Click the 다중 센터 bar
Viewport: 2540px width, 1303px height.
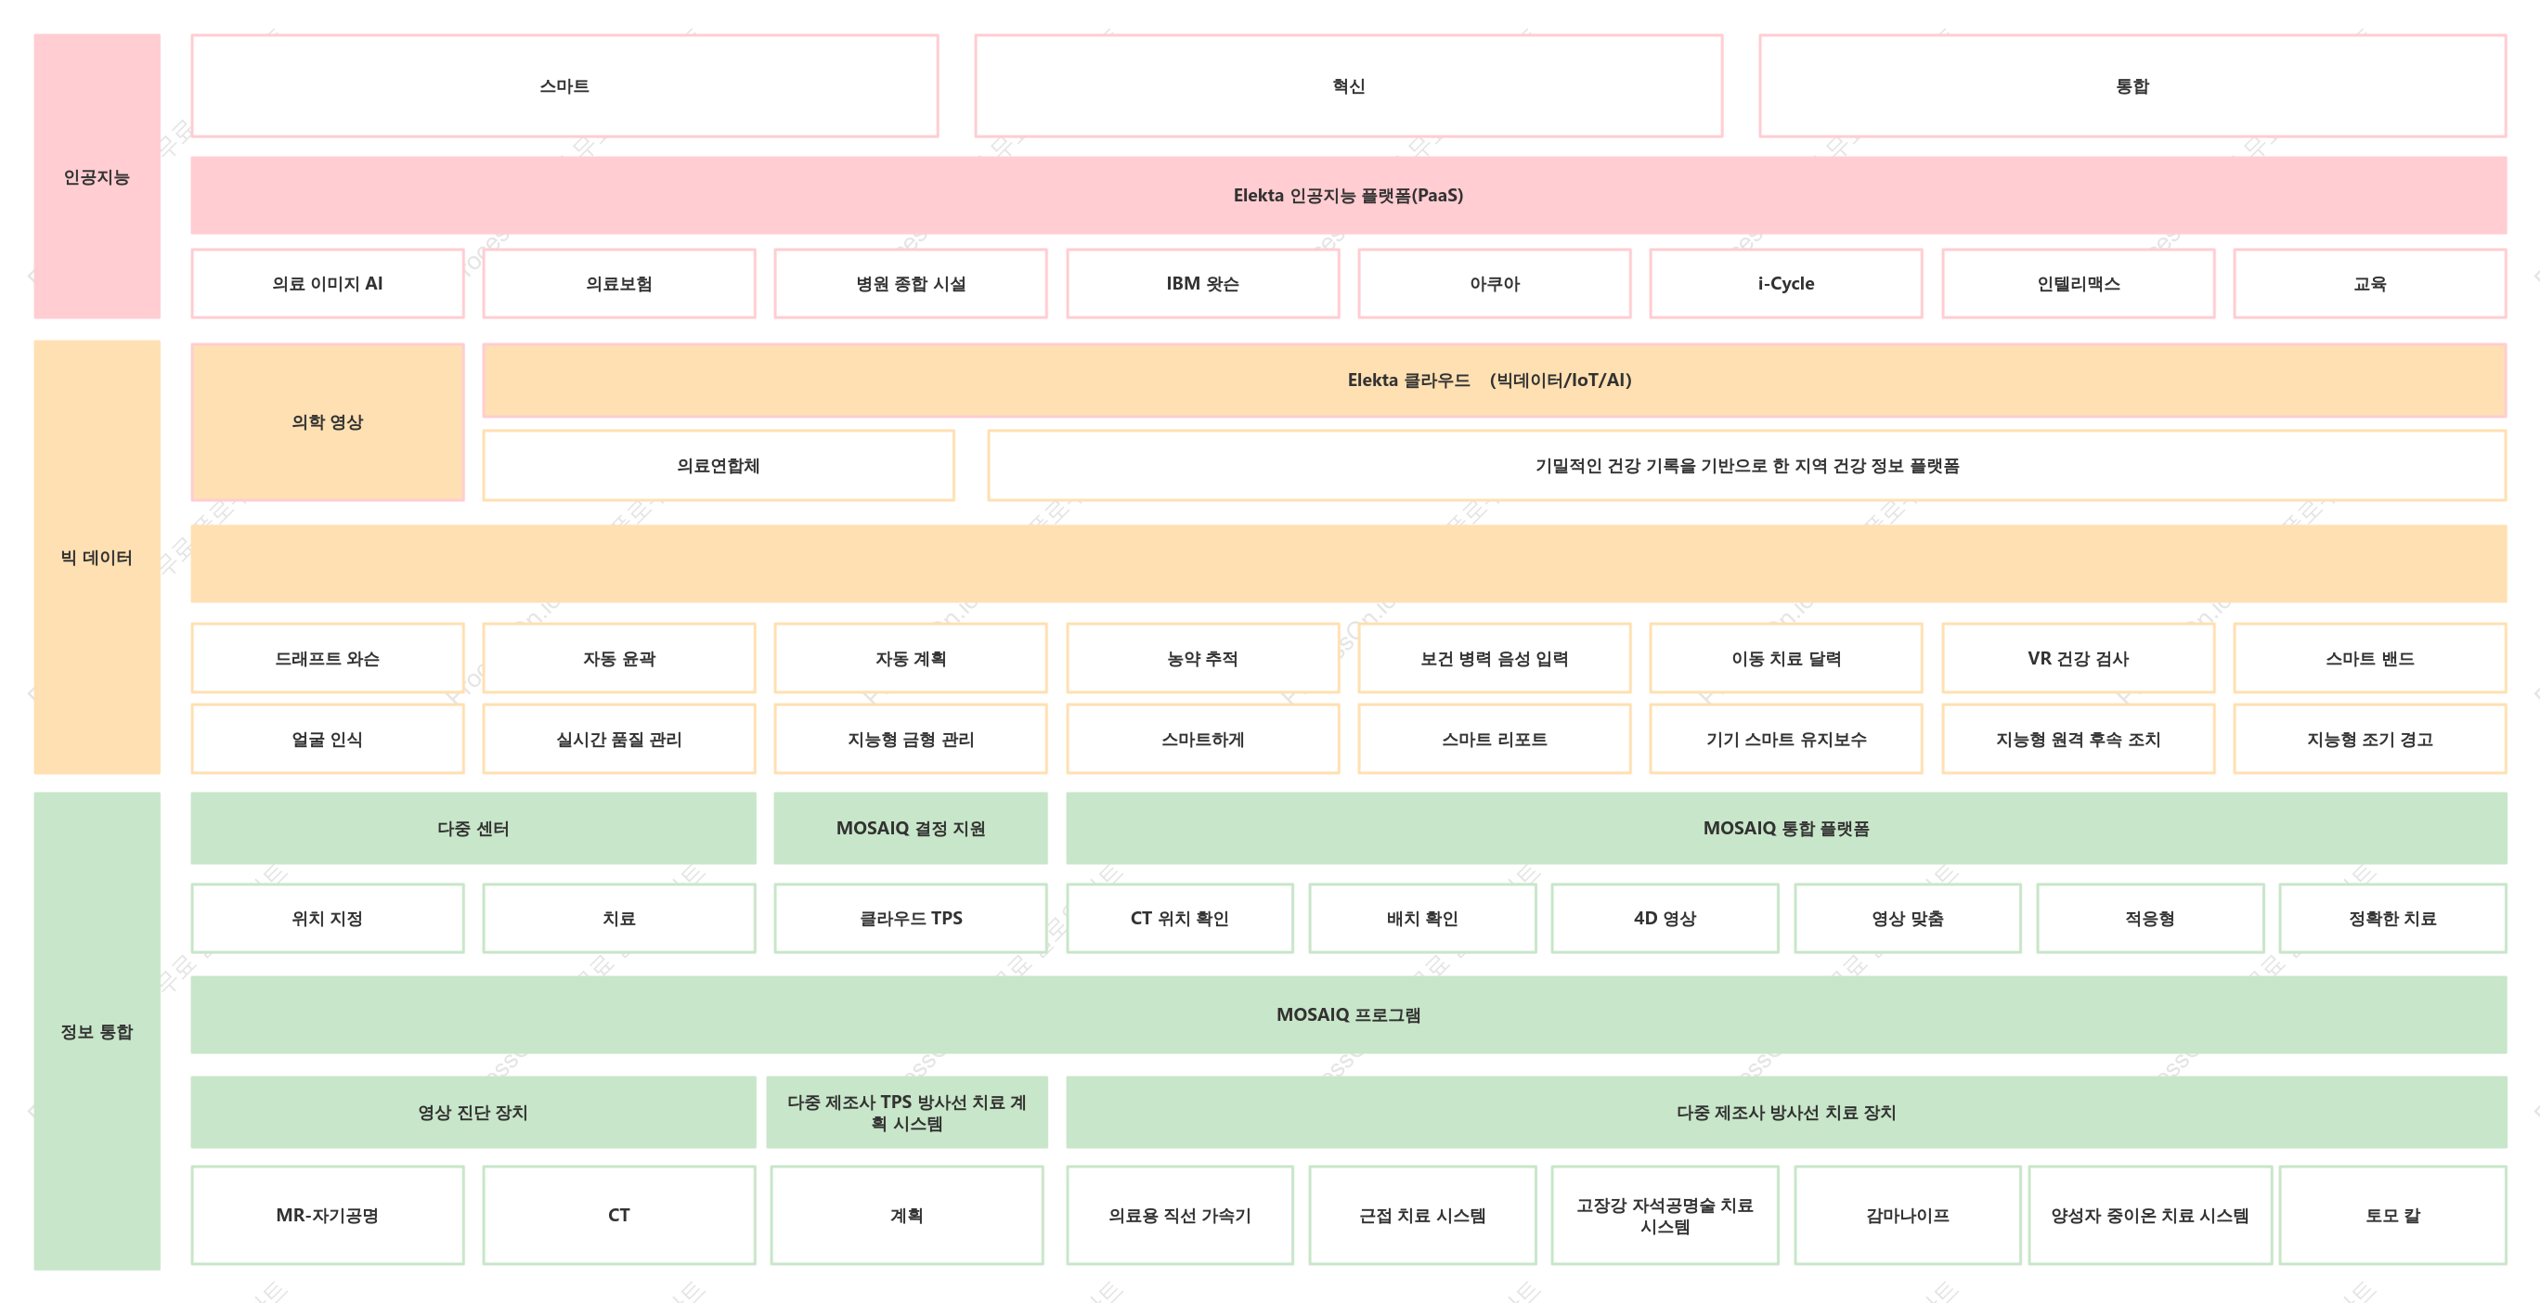point(473,828)
